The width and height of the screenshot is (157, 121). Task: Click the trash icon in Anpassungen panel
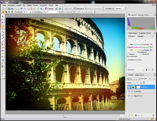(x=152, y=70)
